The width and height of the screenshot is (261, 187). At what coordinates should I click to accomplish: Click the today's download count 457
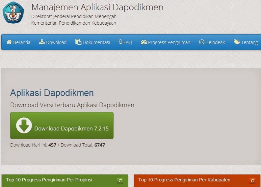52,145
